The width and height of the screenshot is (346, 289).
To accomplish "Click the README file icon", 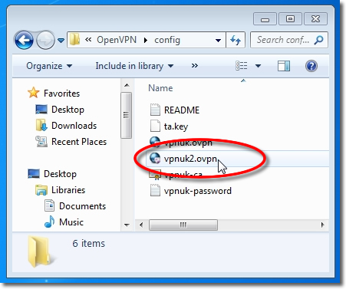I will click(x=155, y=110).
